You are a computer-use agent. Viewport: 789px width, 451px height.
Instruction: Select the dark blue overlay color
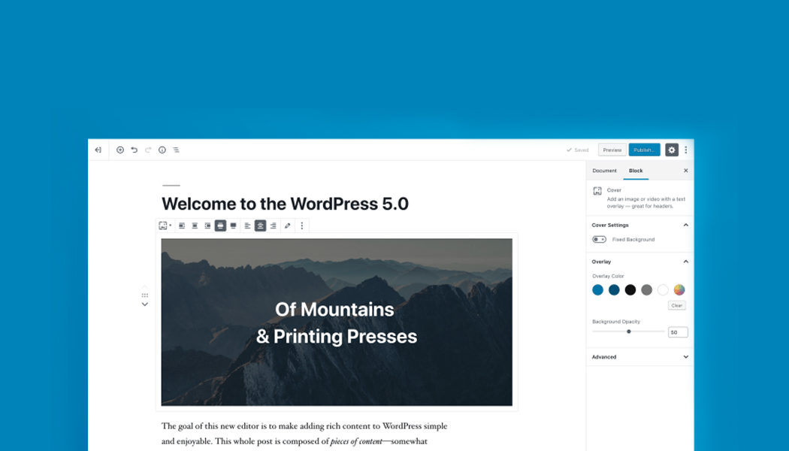tap(614, 290)
